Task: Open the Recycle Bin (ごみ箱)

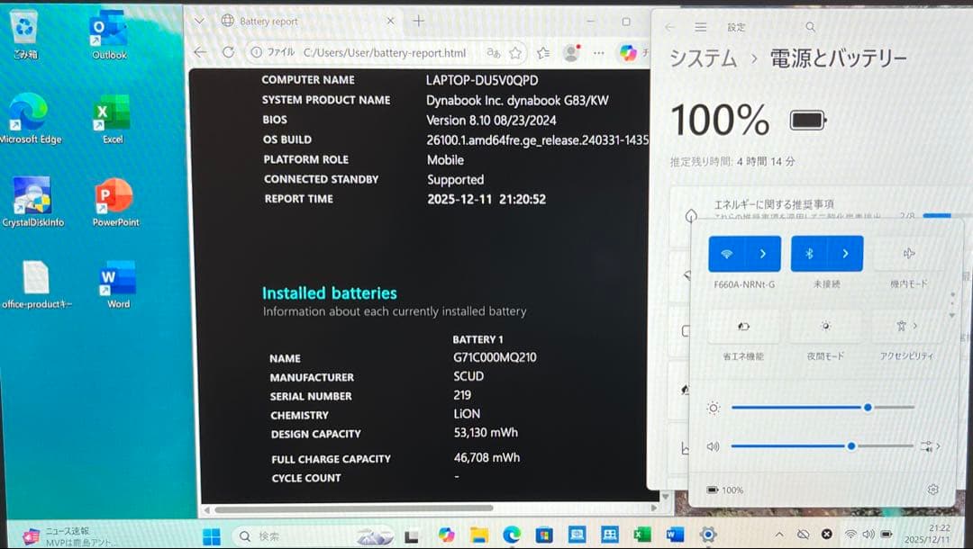Action: [25, 29]
